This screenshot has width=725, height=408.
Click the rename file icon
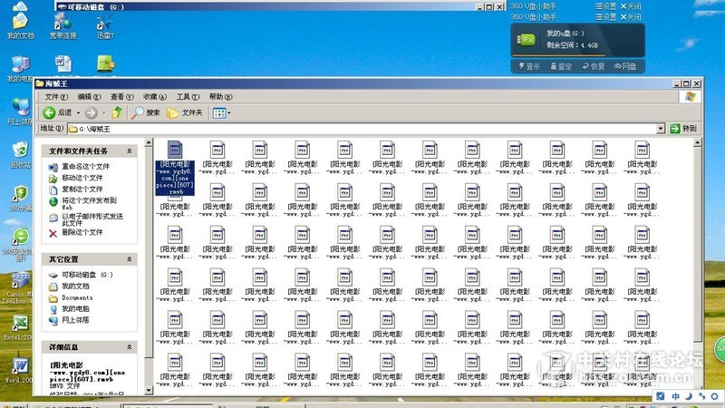point(53,167)
